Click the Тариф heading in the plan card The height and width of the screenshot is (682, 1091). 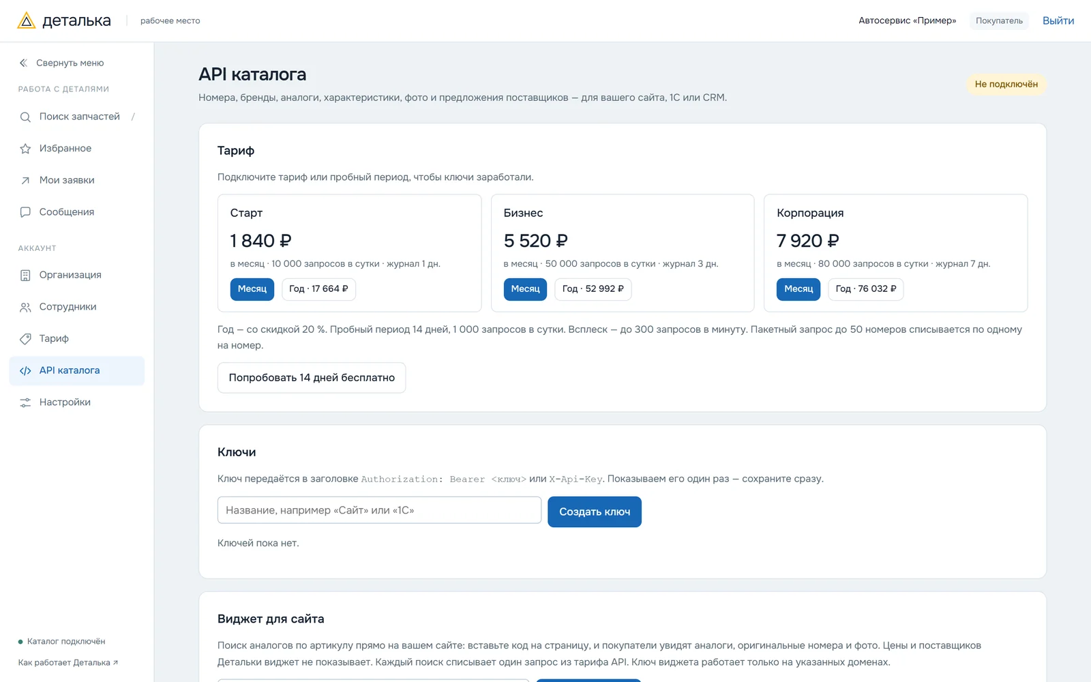pyautogui.click(x=236, y=151)
